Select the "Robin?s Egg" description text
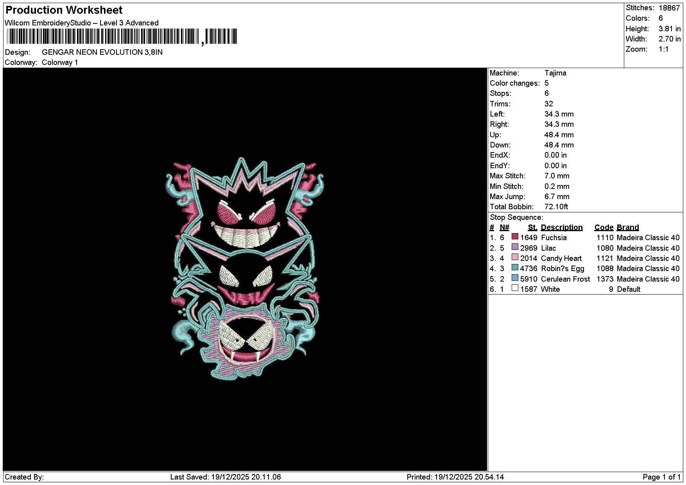Viewport: 686px width, 485px height. pos(563,268)
